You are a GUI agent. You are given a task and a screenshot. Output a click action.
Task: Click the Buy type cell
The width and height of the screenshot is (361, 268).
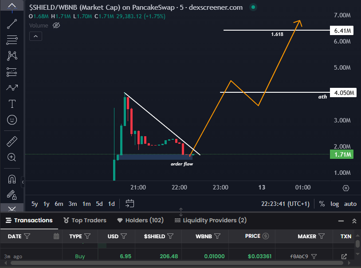click(80, 256)
